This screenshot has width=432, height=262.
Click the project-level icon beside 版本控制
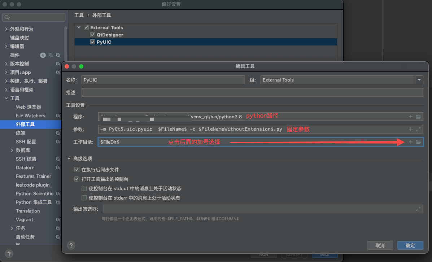point(58,64)
